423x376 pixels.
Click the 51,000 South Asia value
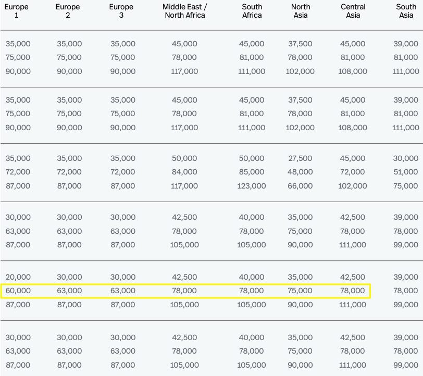(x=406, y=172)
